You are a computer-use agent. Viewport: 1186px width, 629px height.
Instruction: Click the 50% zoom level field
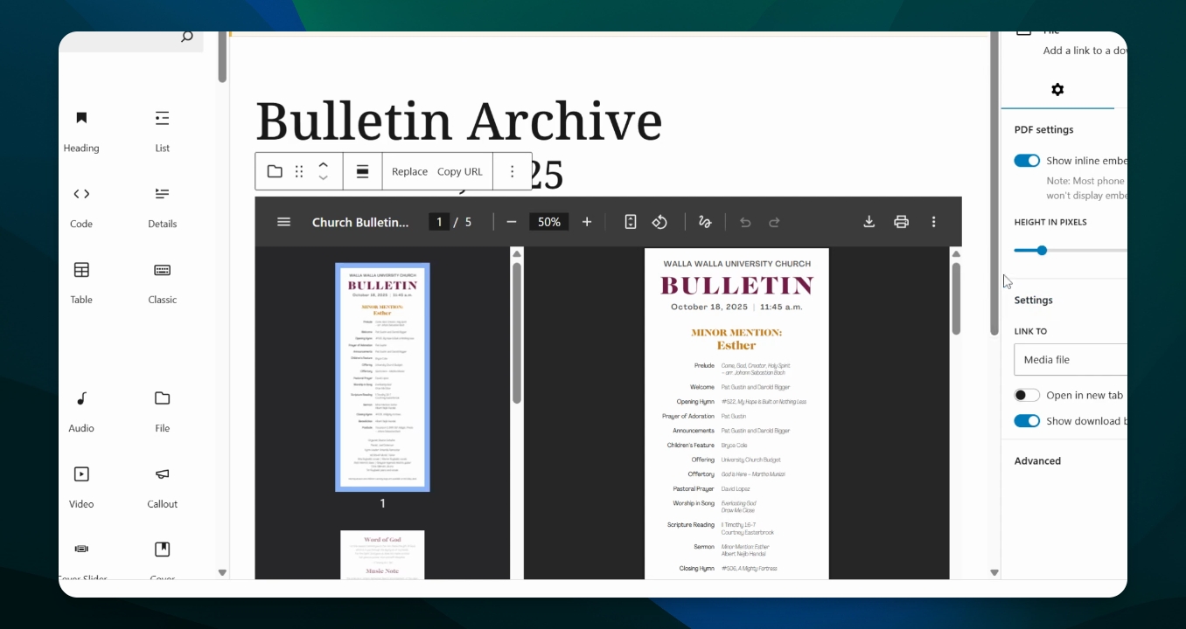(x=549, y=222)
